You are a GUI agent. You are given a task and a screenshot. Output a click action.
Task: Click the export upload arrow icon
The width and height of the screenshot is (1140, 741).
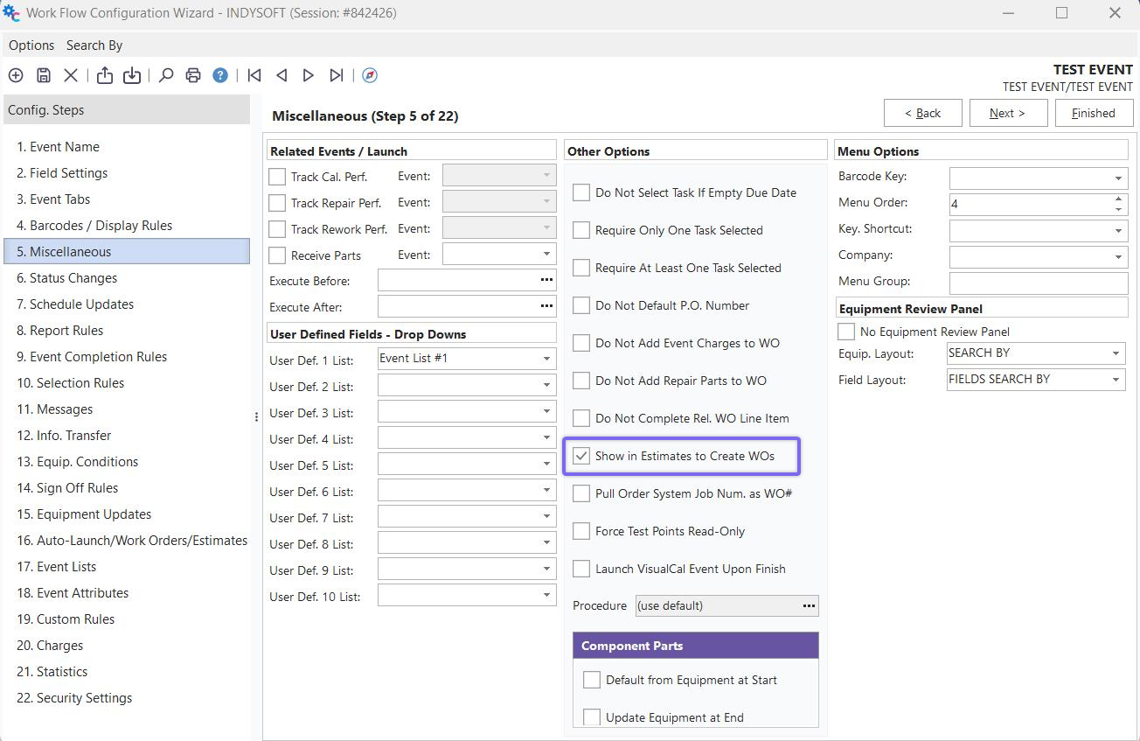[x=105, y=75]
